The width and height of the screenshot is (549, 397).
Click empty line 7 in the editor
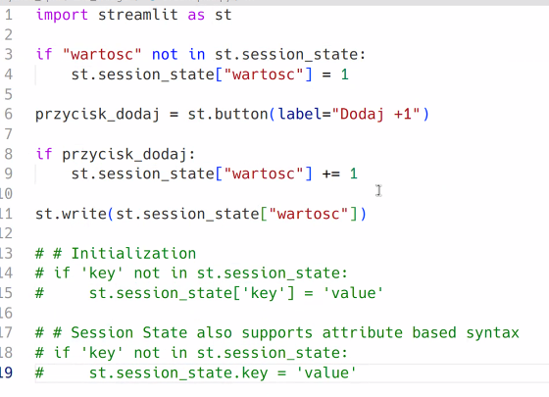(280, 134)
